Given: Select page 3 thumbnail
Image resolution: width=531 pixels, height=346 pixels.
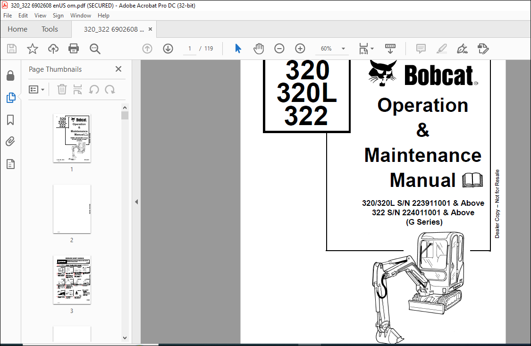Looking at the screenshot, I should coord(72,279).
